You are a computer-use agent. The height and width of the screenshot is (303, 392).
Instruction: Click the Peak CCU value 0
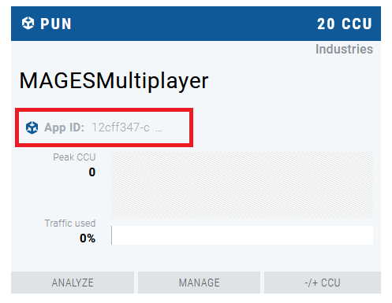[92, 172]
